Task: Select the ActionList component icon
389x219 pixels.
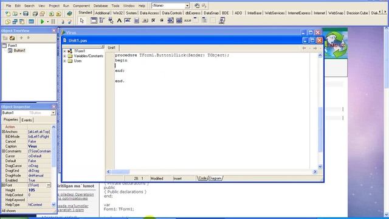Action: pyautogui.click(x=222, y=21)
